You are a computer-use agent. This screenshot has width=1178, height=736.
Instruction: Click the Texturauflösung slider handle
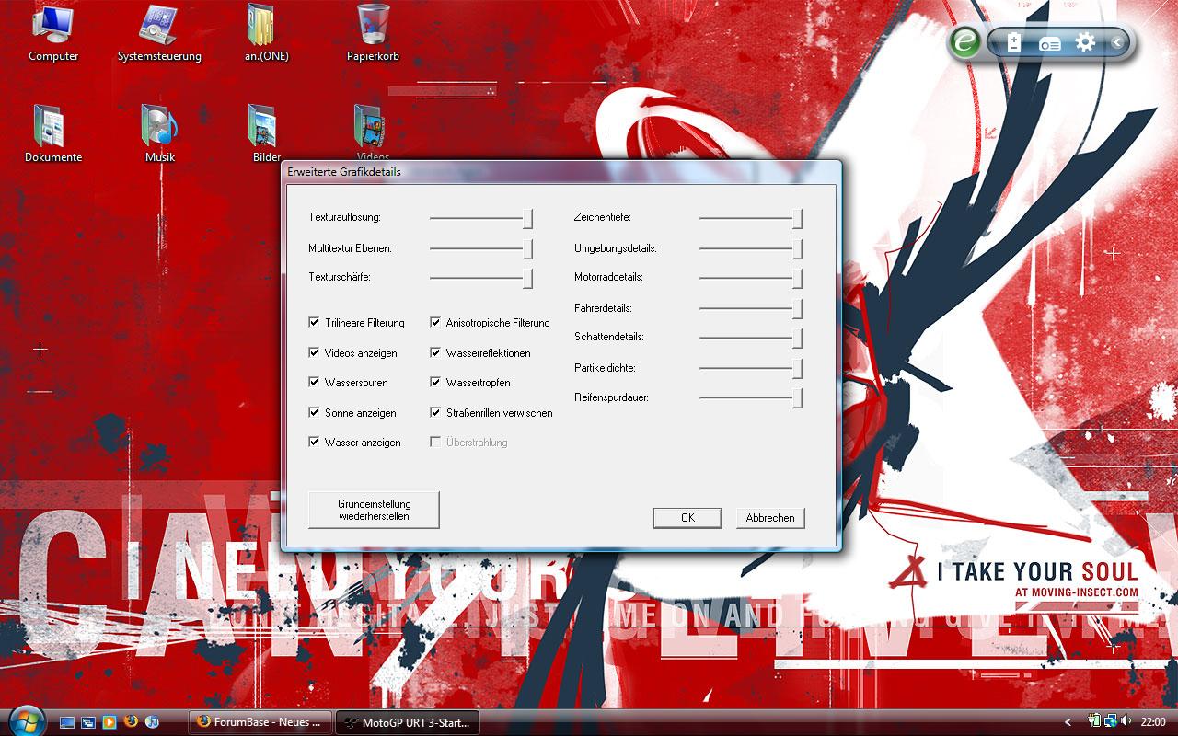pyautogui.click(x=528, y=218)
